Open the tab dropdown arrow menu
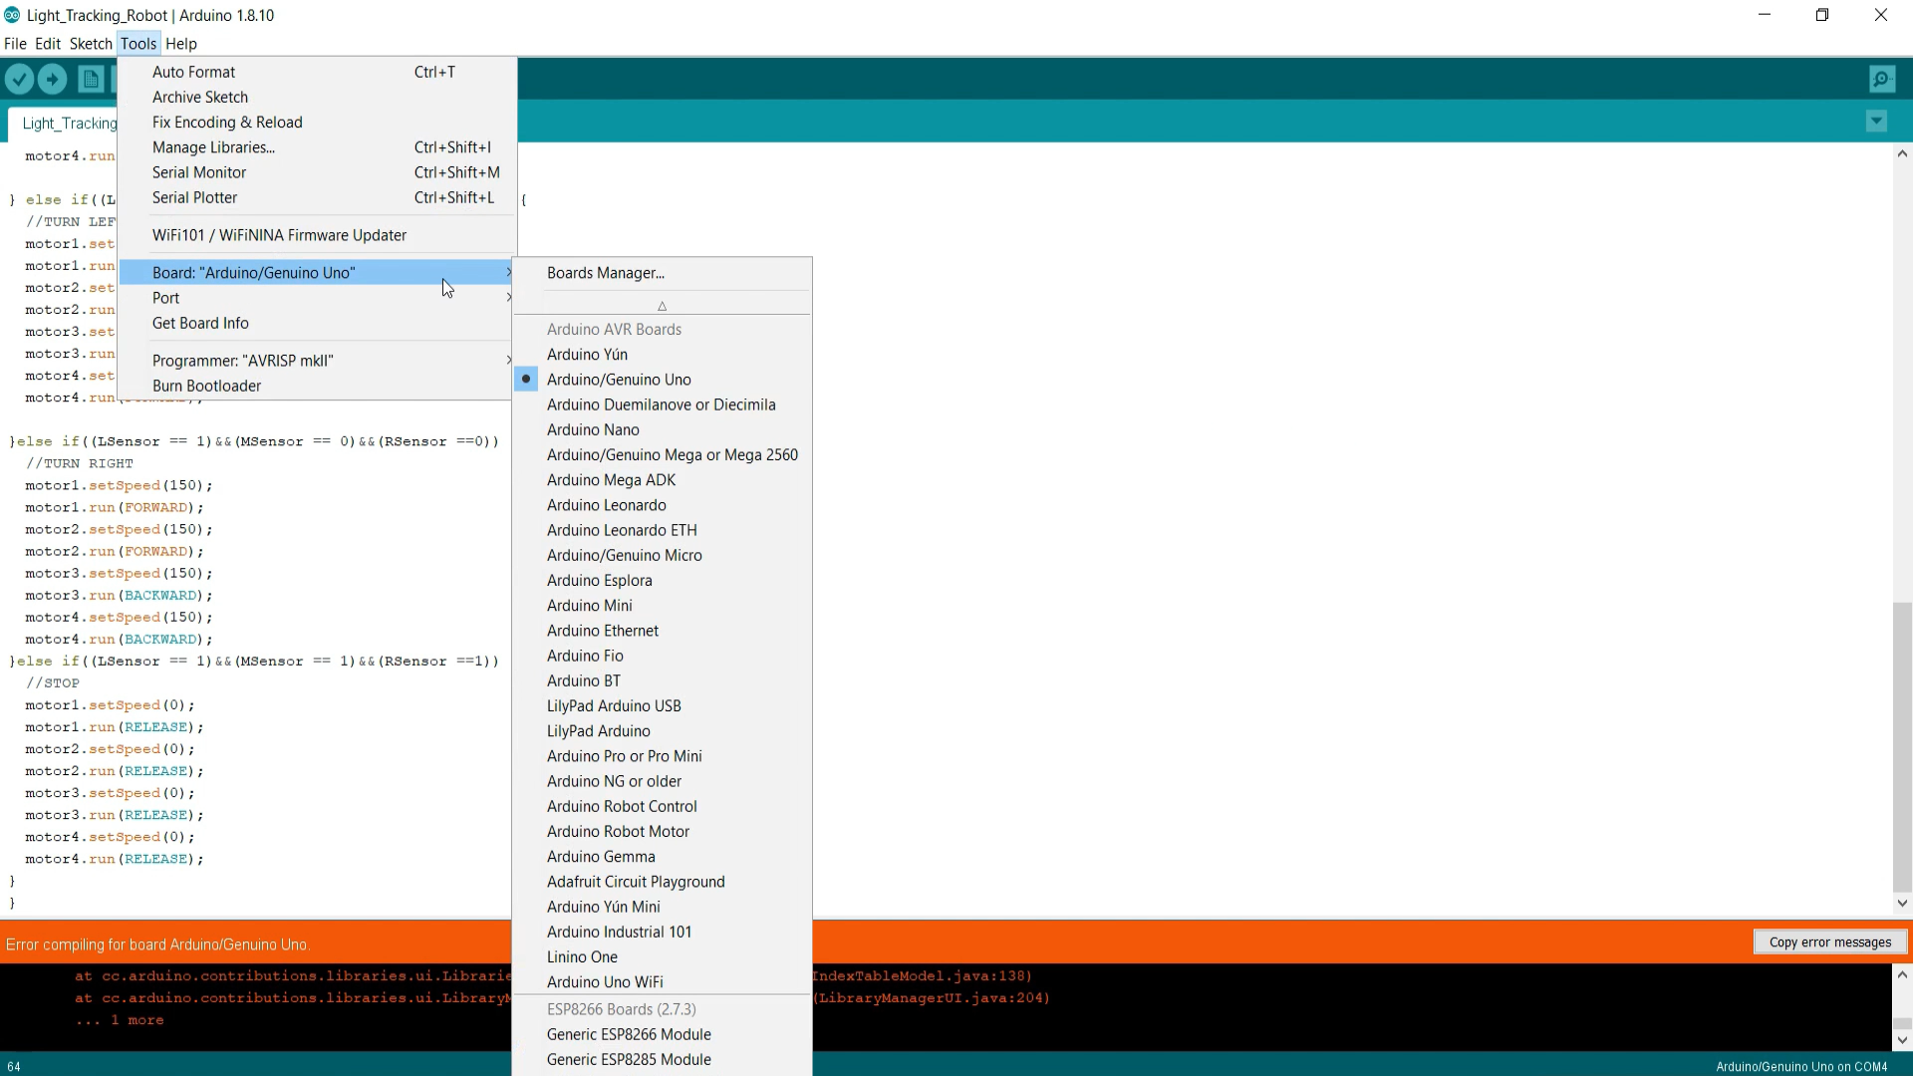The height and width of the screenshot is (1076, 1913). 1876,122
